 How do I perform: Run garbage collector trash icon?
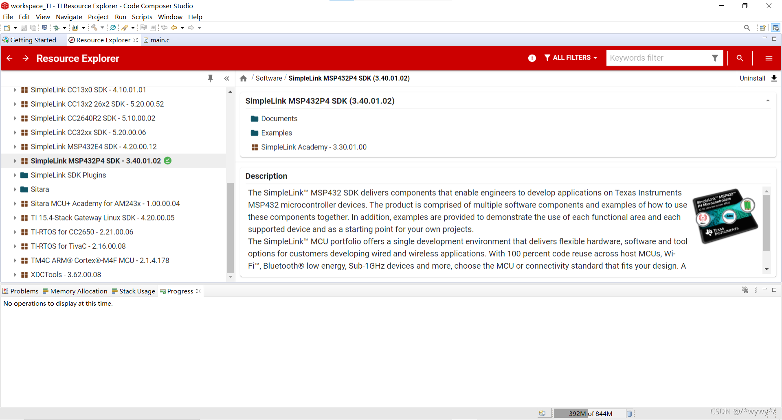(630, 413)
